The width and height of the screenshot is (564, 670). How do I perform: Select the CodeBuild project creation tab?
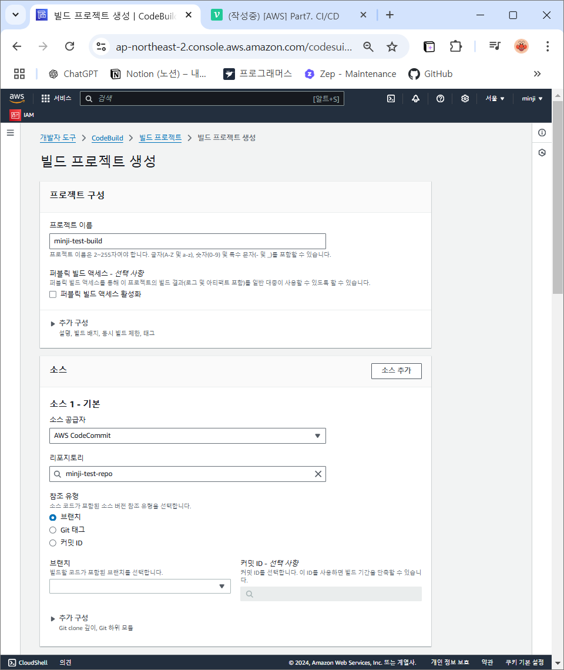(x=114, y=16)
